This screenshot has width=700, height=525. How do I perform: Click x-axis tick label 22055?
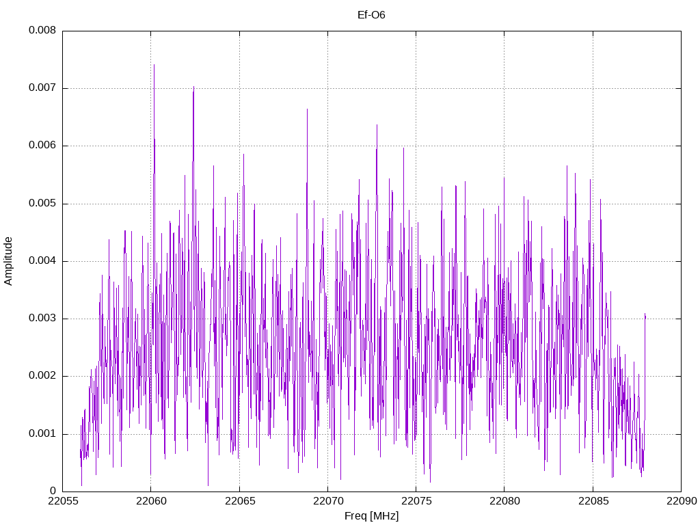(x=62, y=501)
